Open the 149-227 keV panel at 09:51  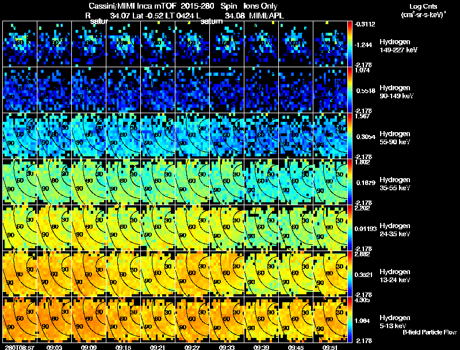click(330, 44)
